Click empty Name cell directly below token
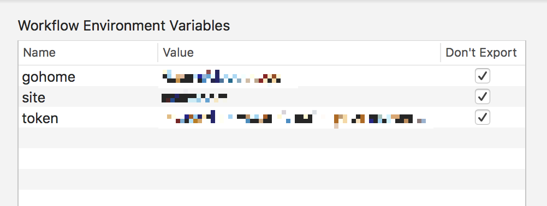547x206 pixels. tap(88, 138)
